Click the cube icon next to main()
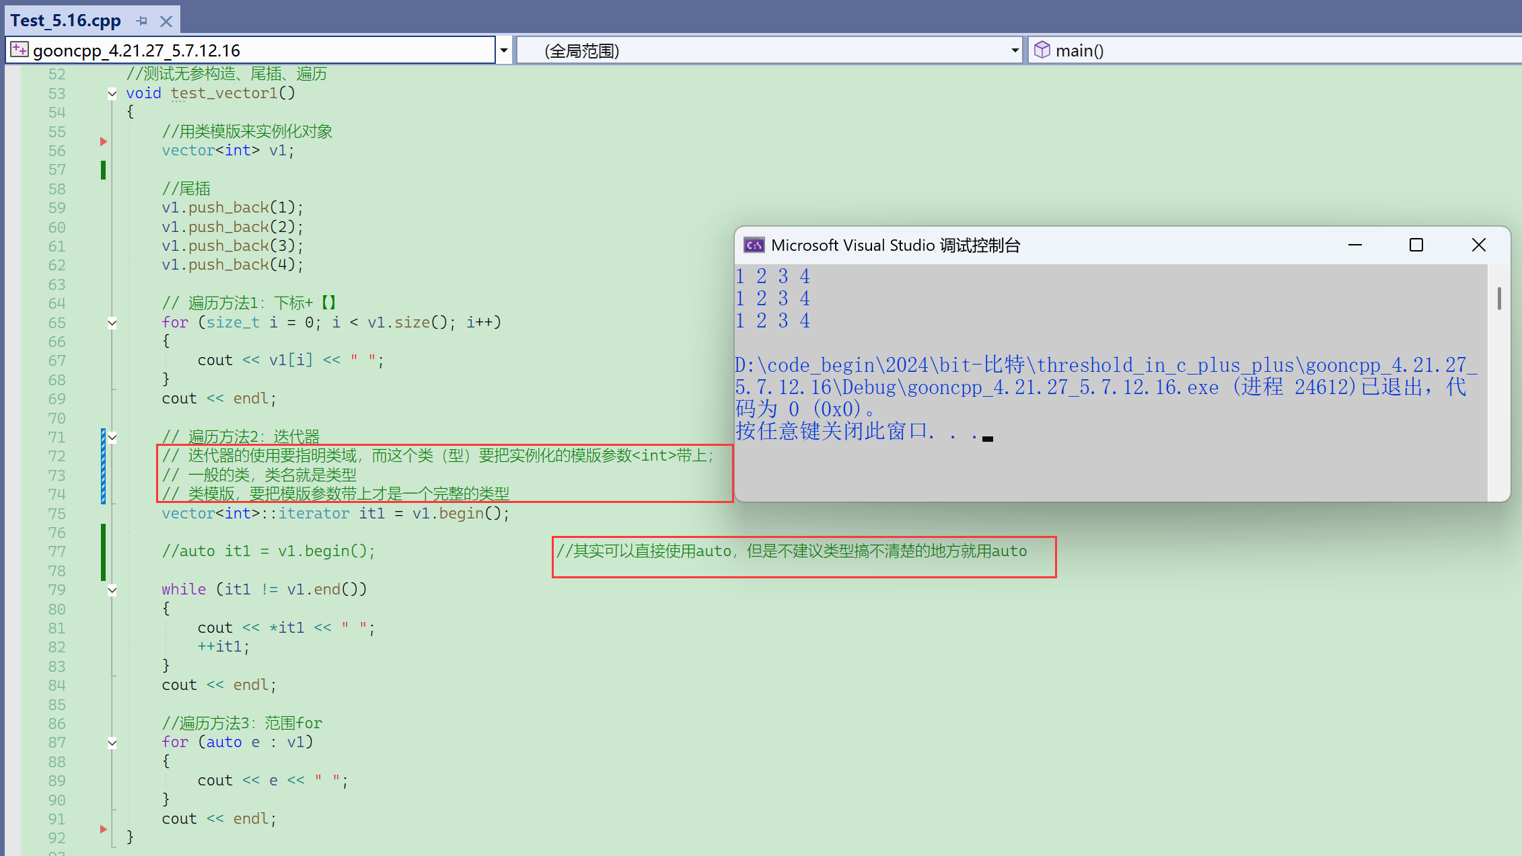The image size is (1522, 856). [1042, 50]
